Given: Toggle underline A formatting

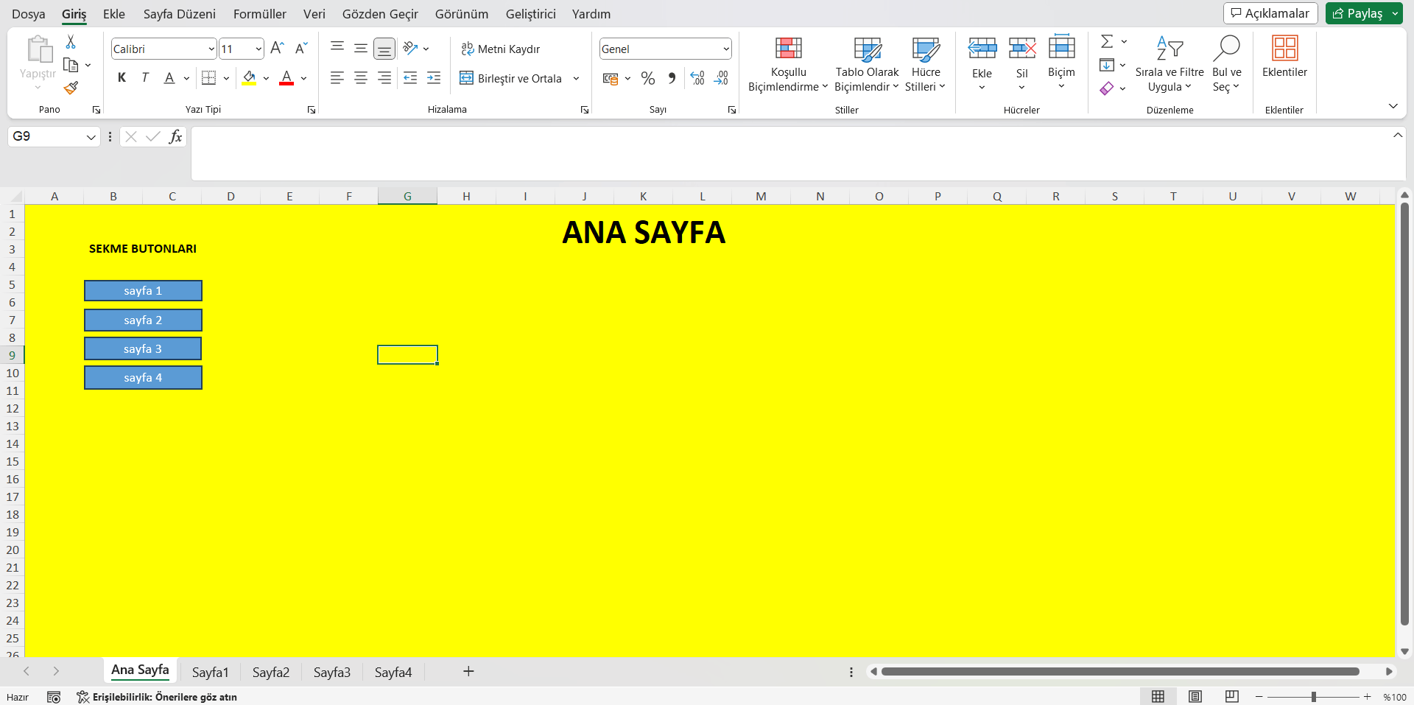Looking at the screenshot, I should tap(169, 78).
